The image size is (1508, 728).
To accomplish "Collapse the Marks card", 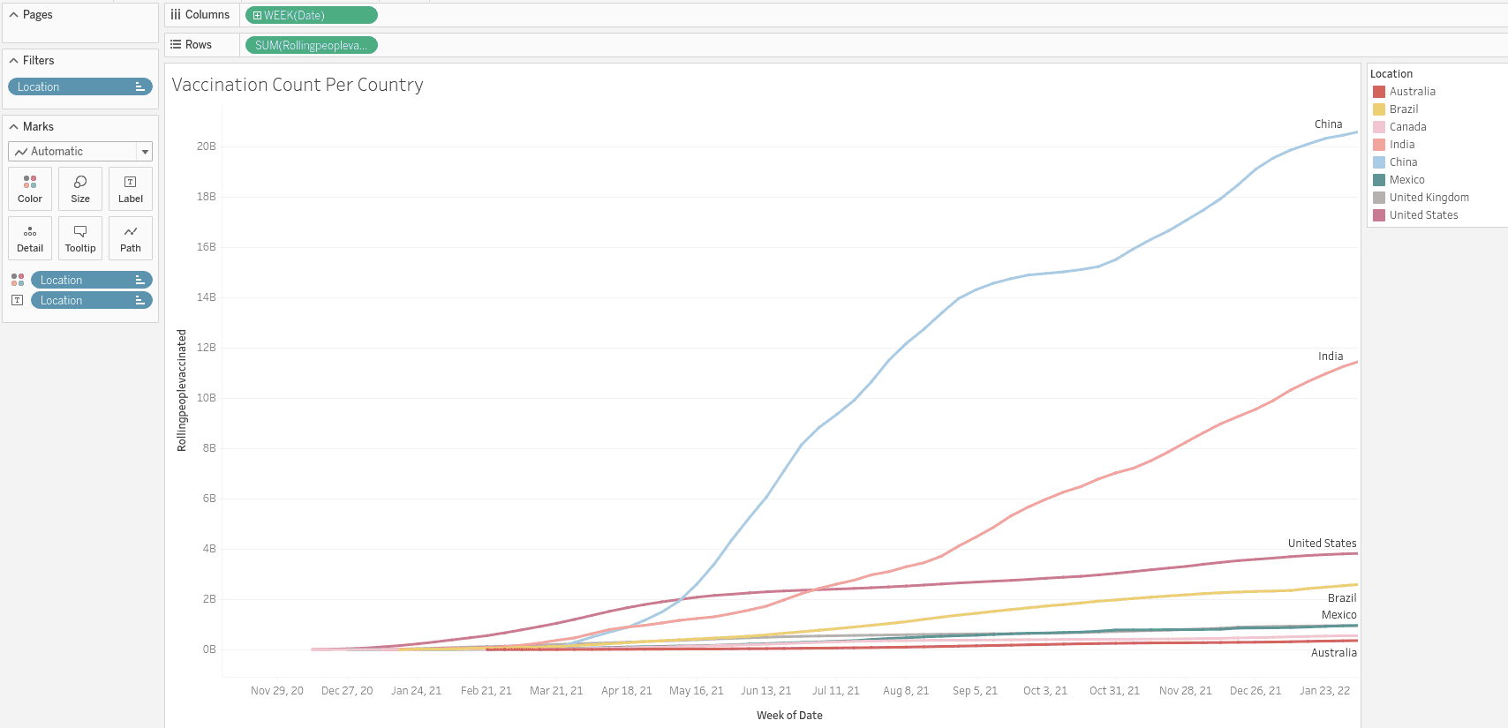I will coord(14,127).
